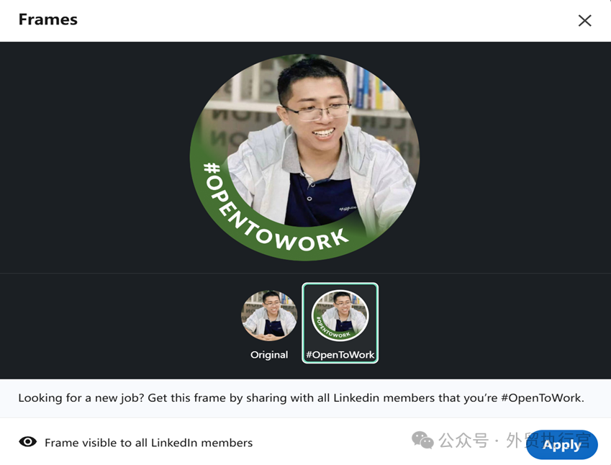611x465 pixels.
Task: Click the eyeglasses in the large preview photo
Action: (x=317, y=111)
